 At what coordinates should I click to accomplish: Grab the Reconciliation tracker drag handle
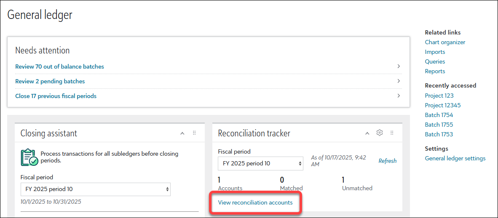(392, 133)
